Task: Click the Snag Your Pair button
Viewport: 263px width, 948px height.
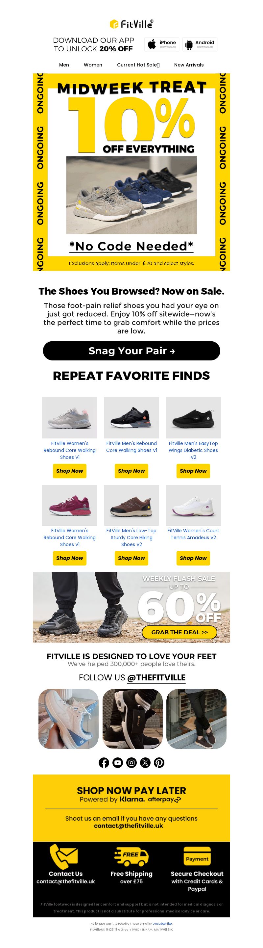Action: (x=131, y=351)
